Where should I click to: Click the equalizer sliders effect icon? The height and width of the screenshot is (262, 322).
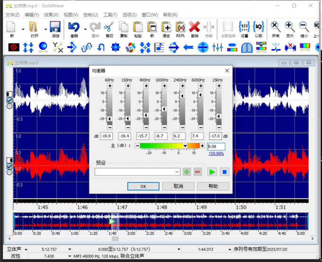click(x=218, y=47)
